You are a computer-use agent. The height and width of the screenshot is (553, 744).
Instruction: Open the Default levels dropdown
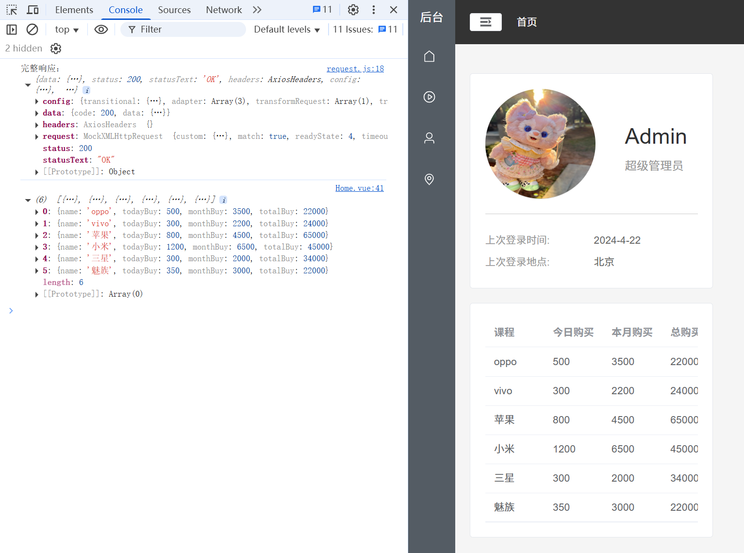pos(286,29)
